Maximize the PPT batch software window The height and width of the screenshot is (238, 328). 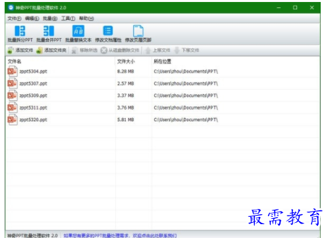[295, 8]
